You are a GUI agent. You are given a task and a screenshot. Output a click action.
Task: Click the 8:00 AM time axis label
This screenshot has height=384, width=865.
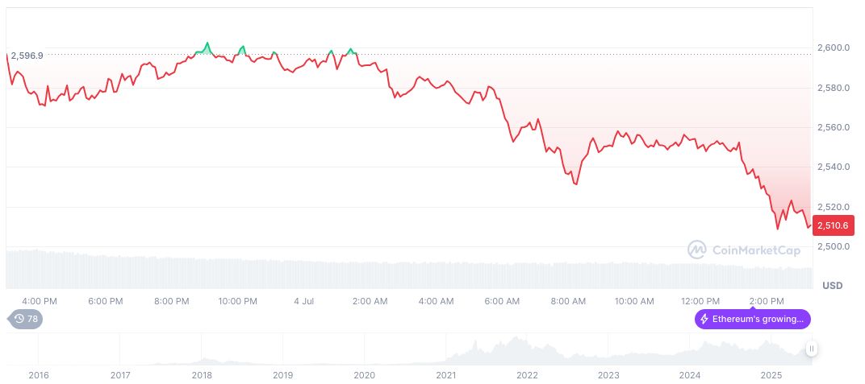[x=568, y=301]
